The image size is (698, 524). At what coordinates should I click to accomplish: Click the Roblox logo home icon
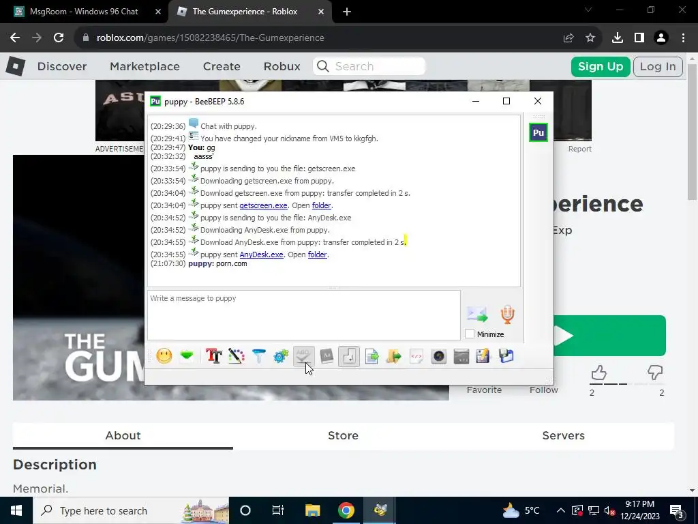(x=16, y=66)
